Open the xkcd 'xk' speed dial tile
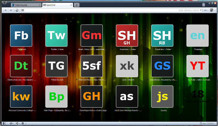The image size is (218, 126). [127, 66]
